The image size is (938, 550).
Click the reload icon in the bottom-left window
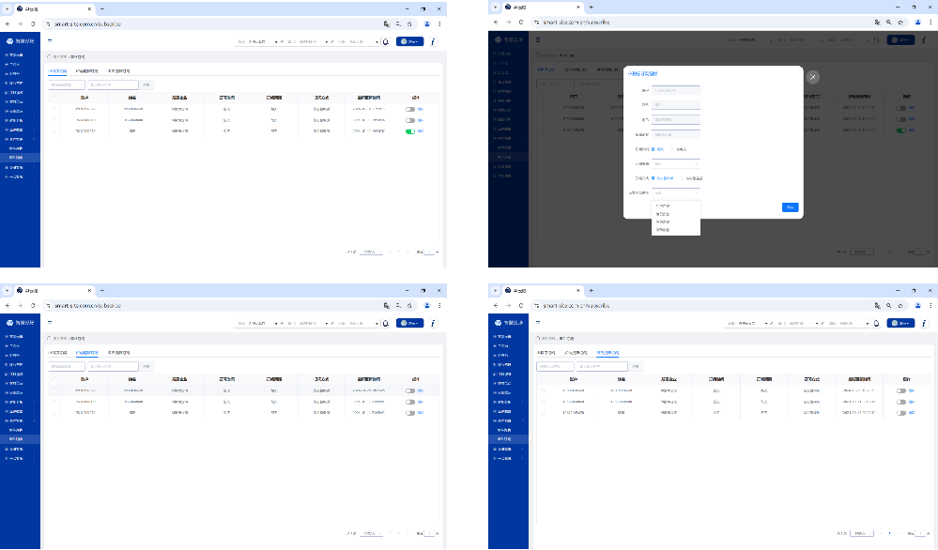pos(34,305)
